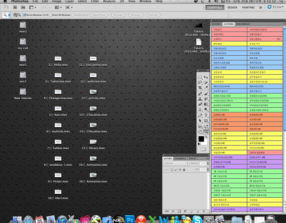Select the Pen tool

[200, 115]
